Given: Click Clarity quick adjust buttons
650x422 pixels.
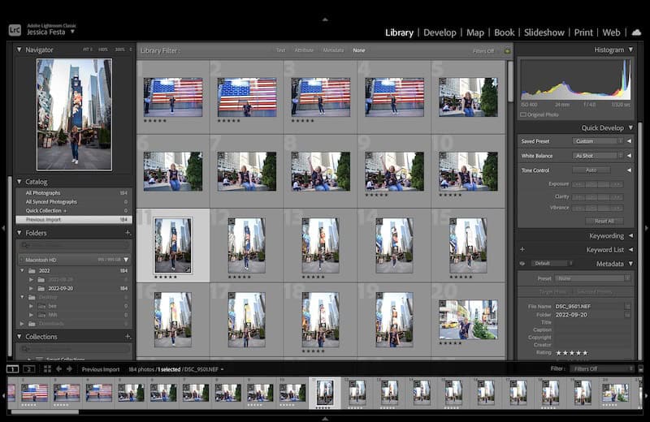Looking at the screenshot, I should (597, 196).
